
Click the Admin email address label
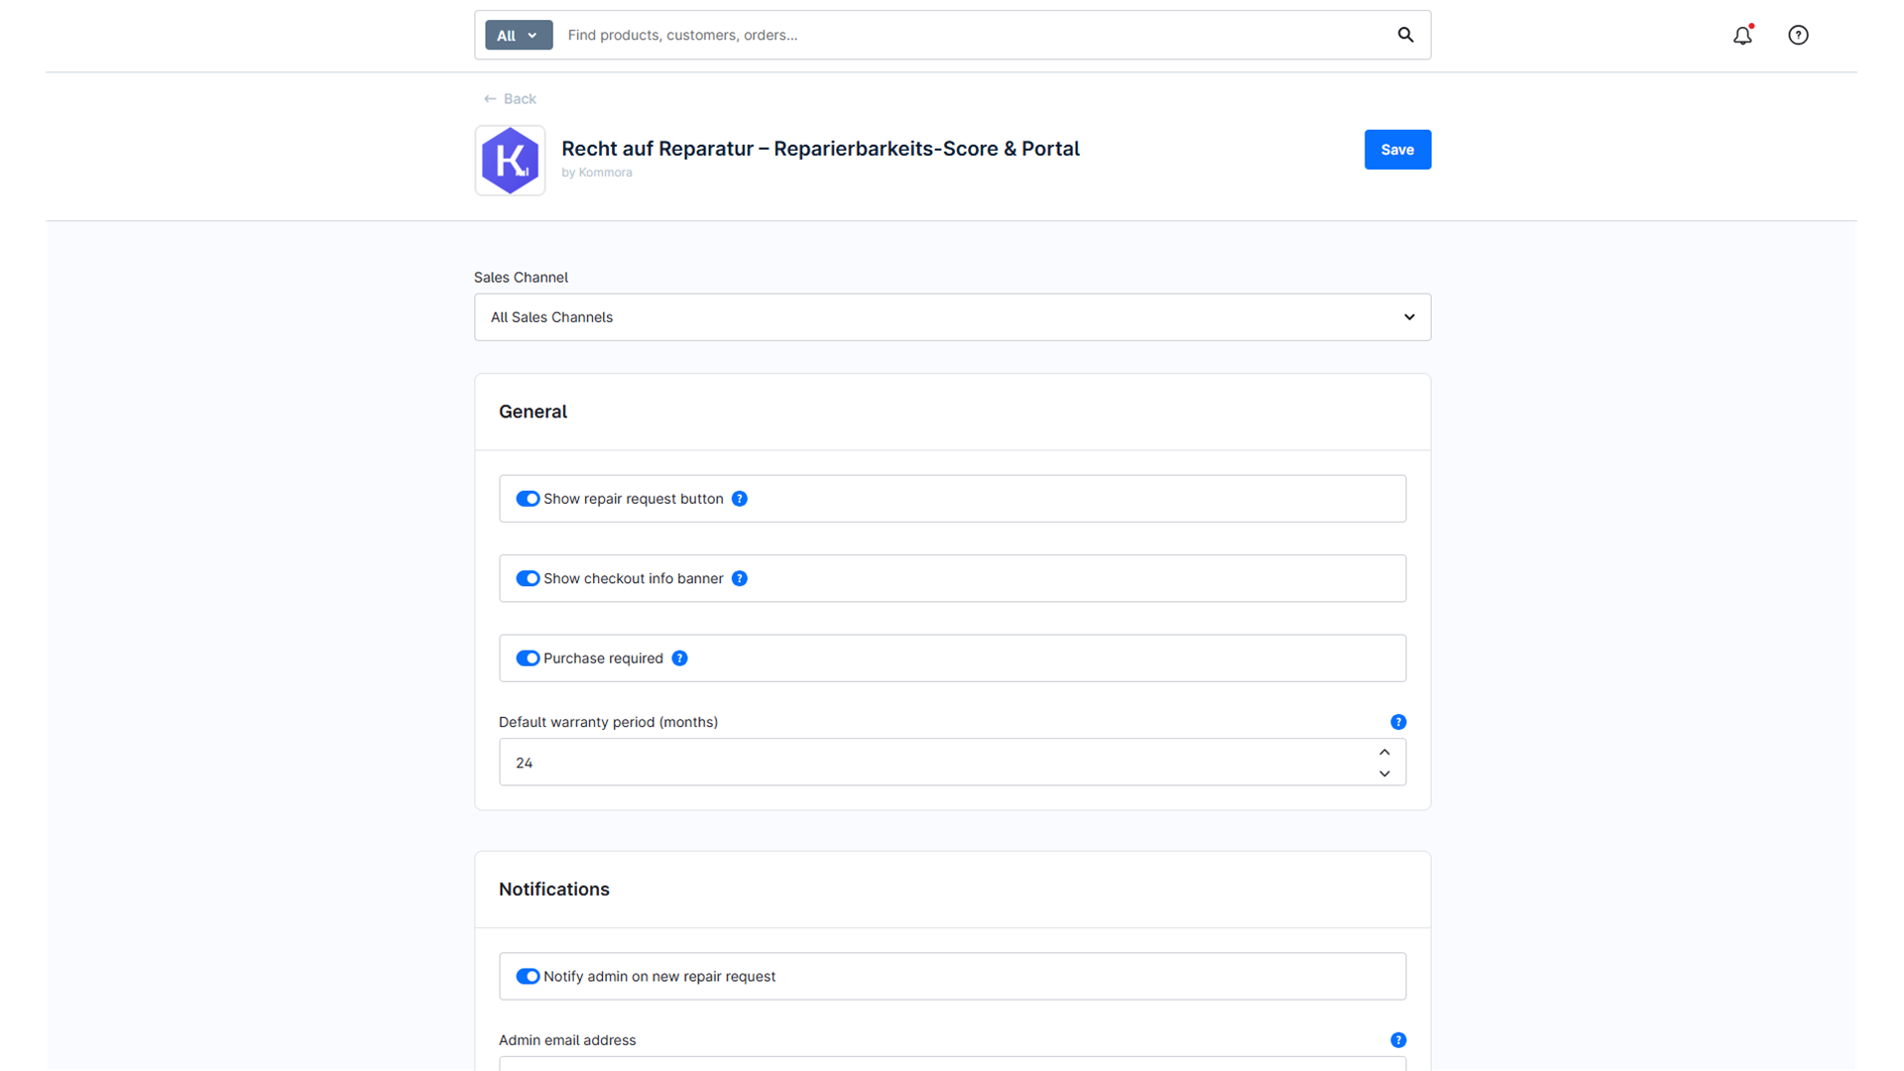click(x=567, y=1040)
